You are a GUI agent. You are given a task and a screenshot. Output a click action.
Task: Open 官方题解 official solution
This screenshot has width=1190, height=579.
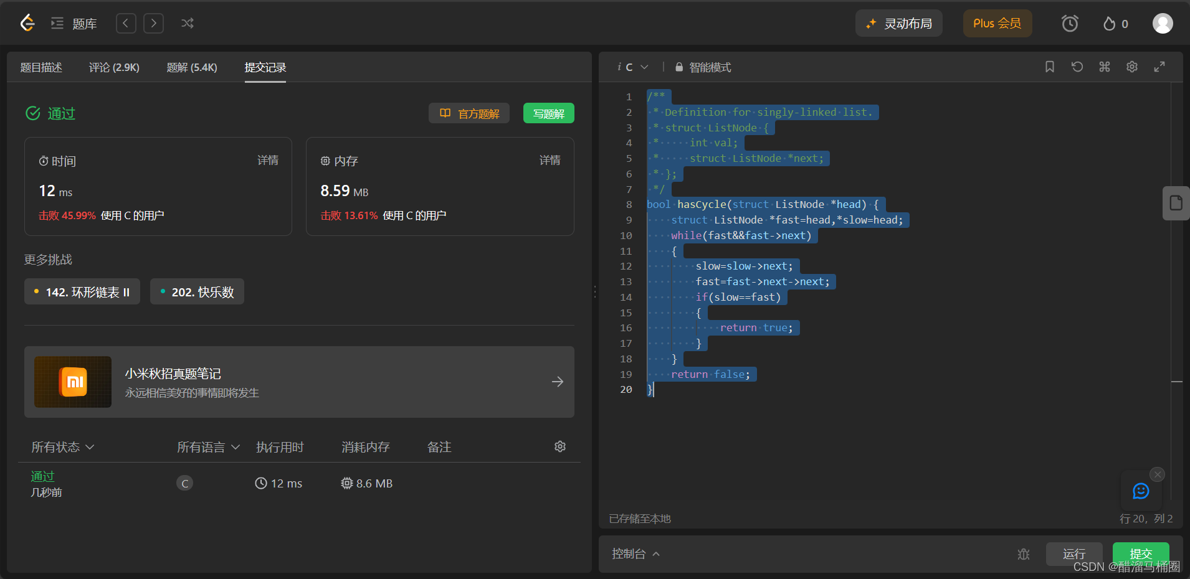(x=469, y=113)
